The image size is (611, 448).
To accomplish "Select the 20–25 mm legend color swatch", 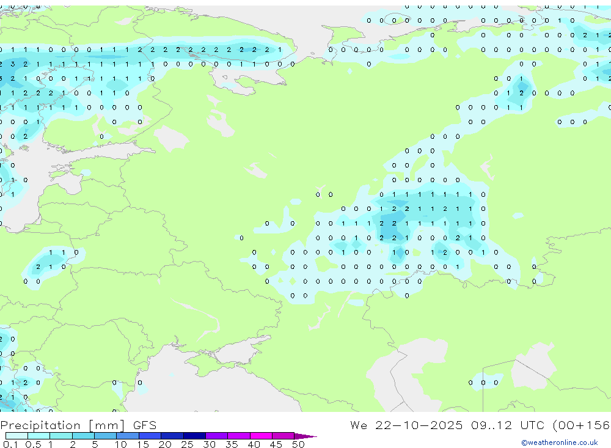I will (172, 436).
